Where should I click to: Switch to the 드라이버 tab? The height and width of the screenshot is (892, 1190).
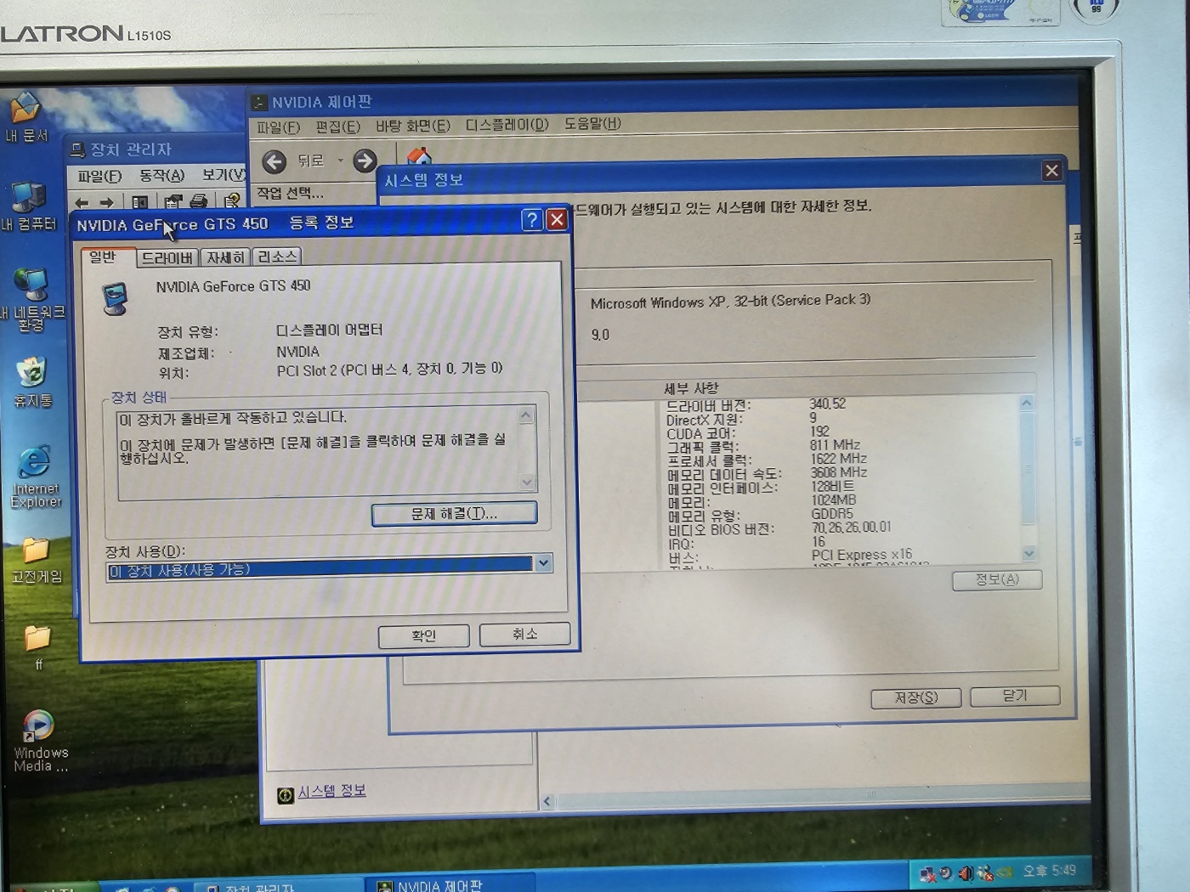point(167,257)
